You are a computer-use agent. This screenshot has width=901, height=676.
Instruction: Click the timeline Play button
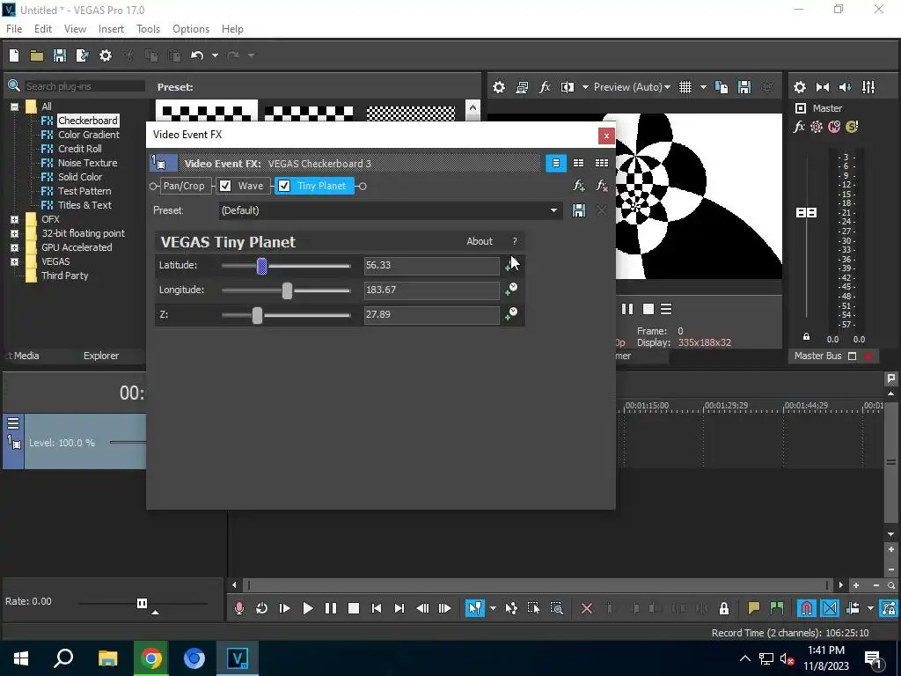pos(307,608)
